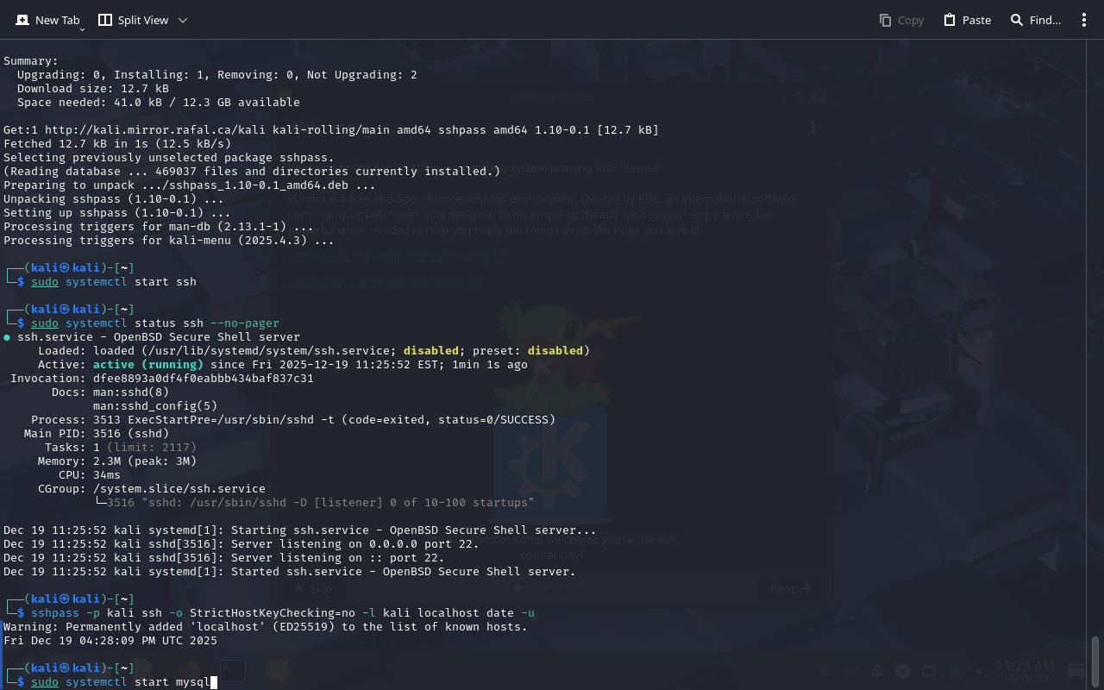Click the cursor after 'start mysql'
This screenshot has width=1104, height=690.
pos(213,682)
